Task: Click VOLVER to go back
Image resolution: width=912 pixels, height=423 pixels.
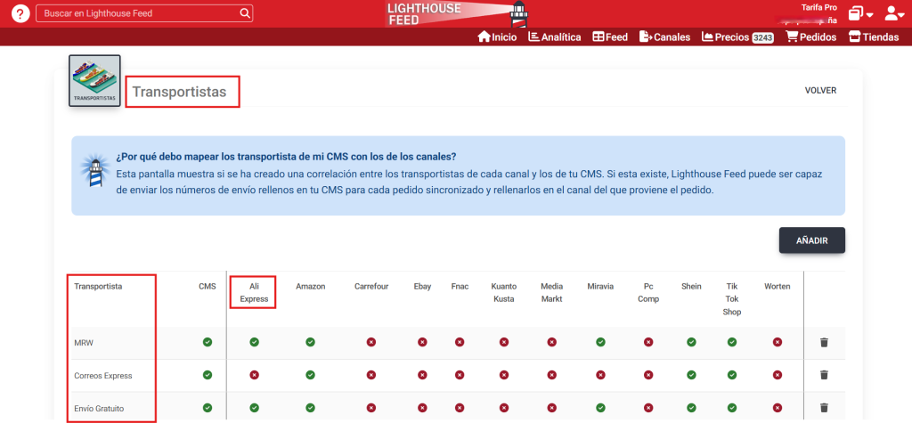Action: click(820, 91)
